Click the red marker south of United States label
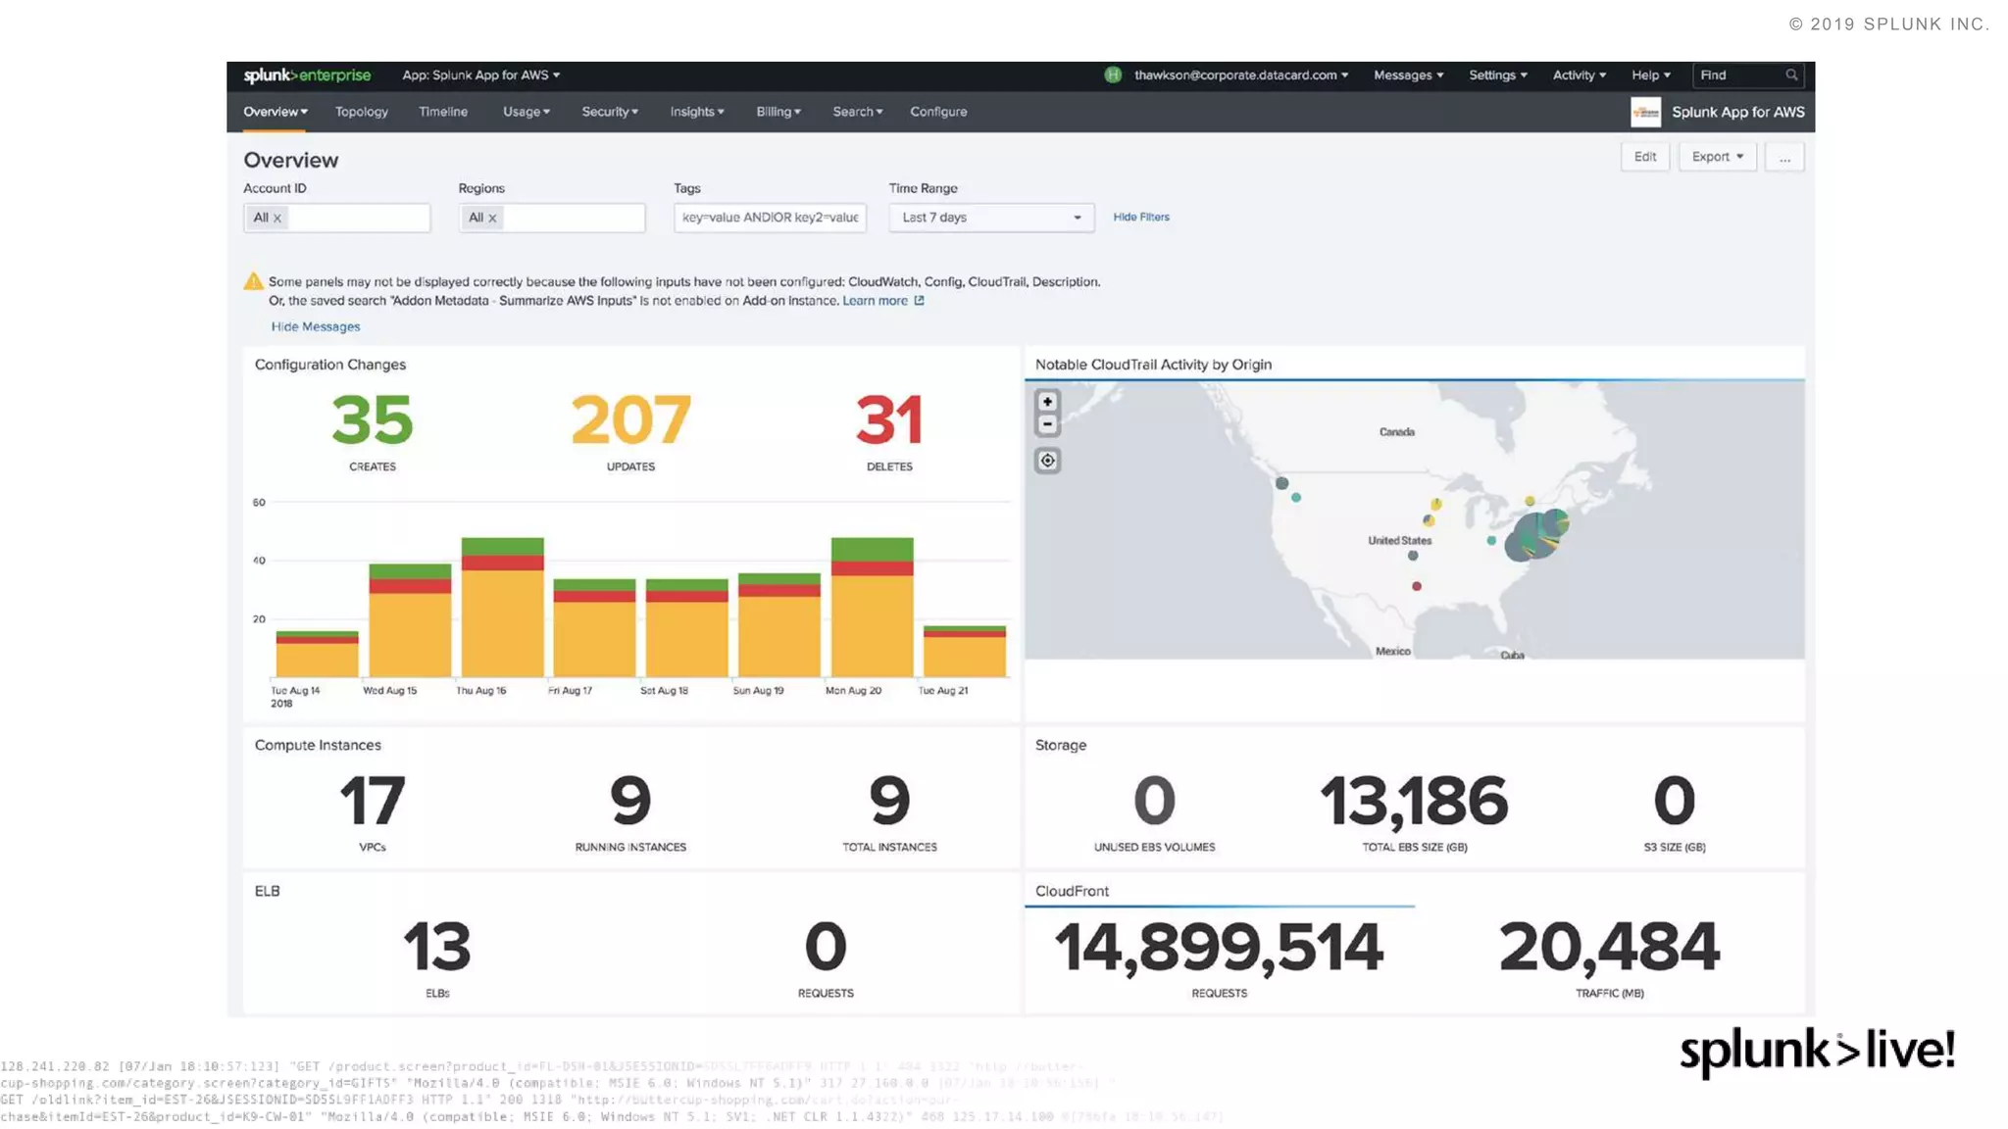The image size is (2008, 1129). (x=1416, y=586)
